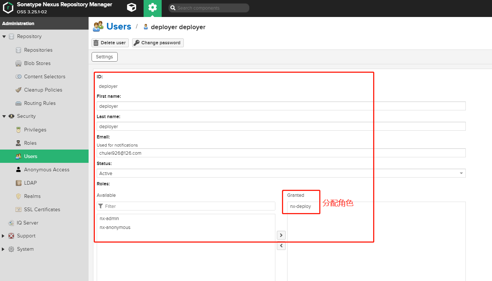Screen dimensions: 492x281
Task: Open Blob Stores page
Action: (x=37, y=63)
